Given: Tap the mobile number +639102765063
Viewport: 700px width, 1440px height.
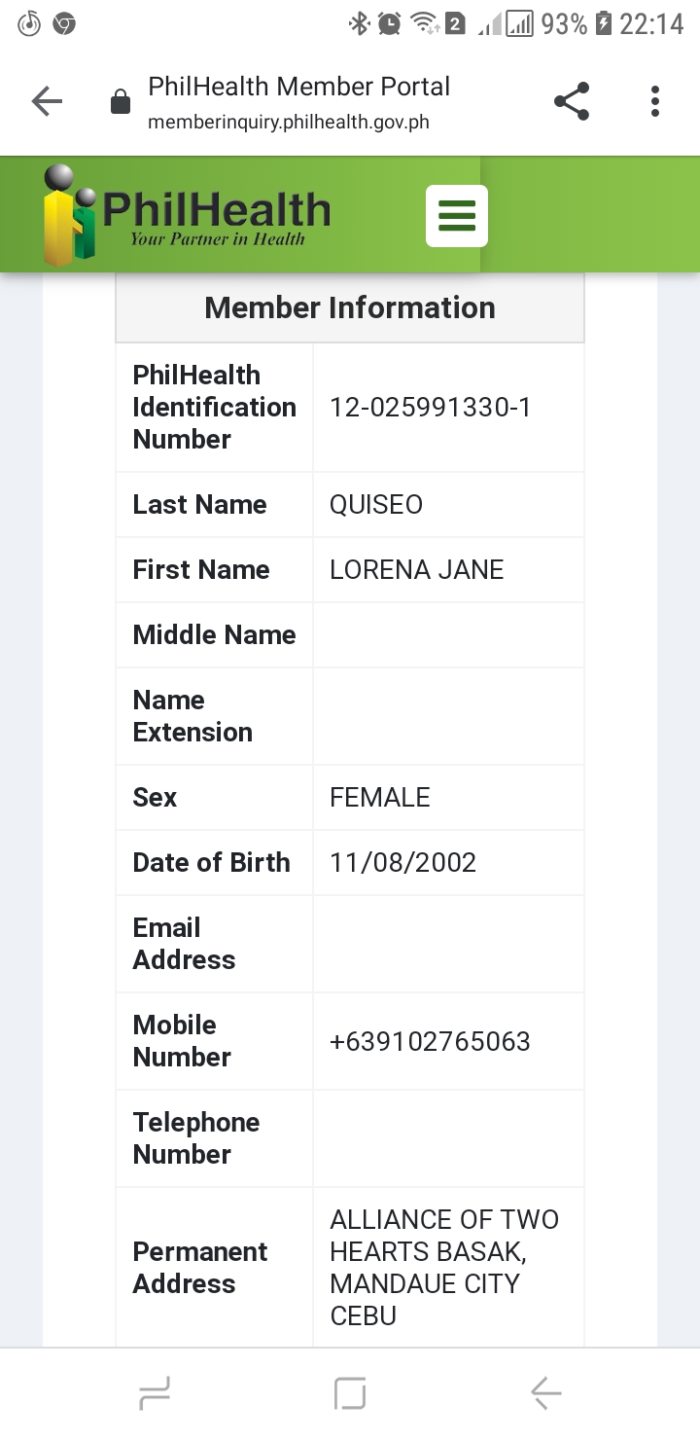Looking at the screenshot, I should tap(430, 1041).
